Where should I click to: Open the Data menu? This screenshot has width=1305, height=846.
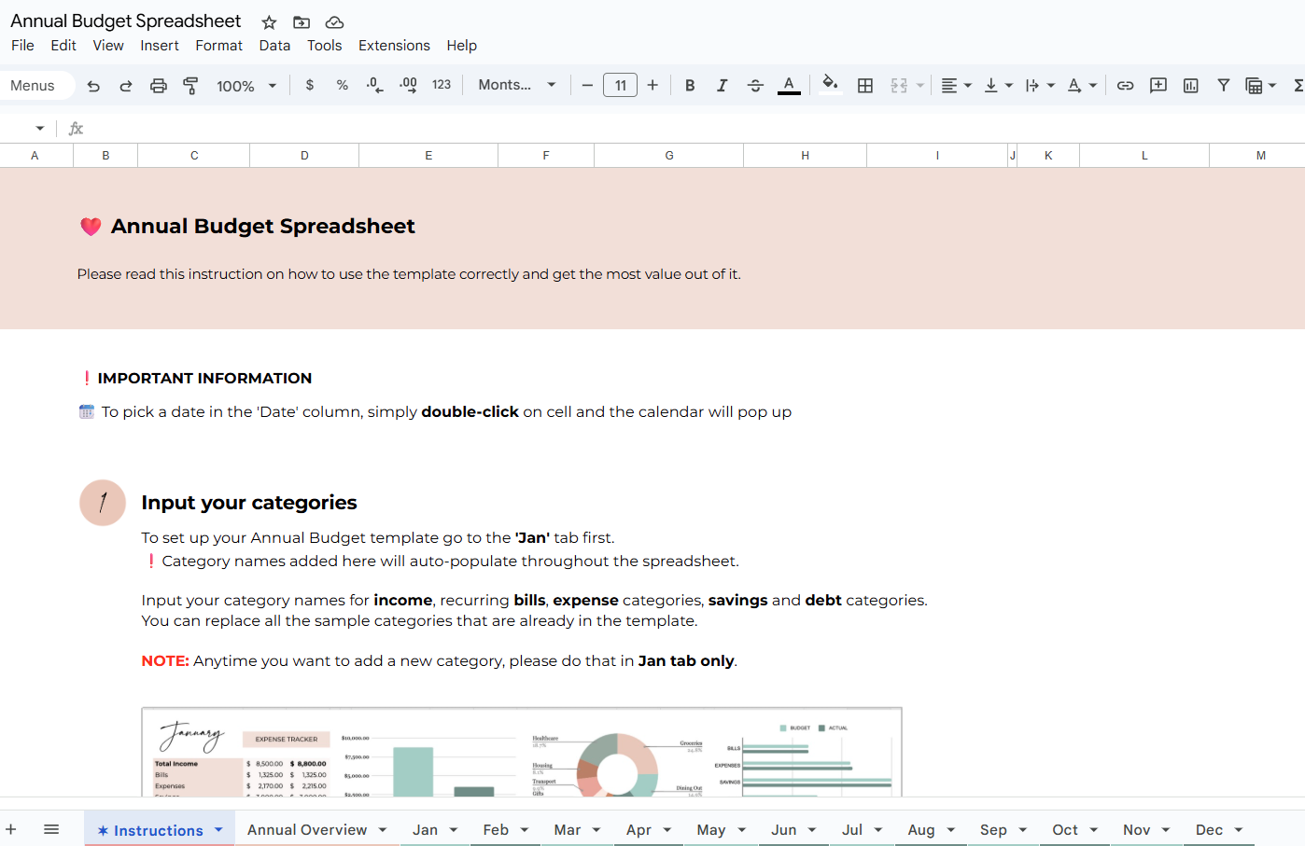click(x=274, y=45)
